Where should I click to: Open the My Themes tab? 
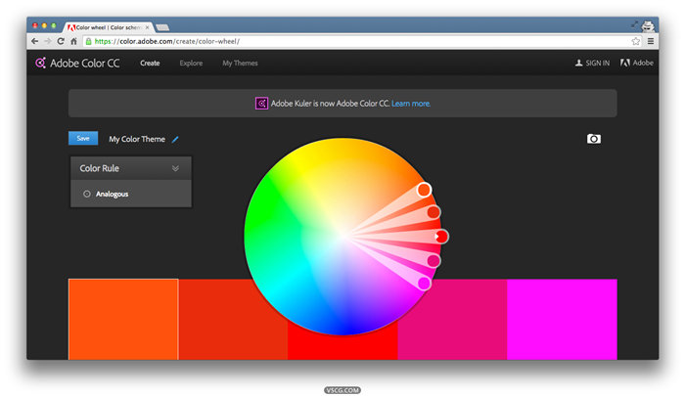point(240,63)
